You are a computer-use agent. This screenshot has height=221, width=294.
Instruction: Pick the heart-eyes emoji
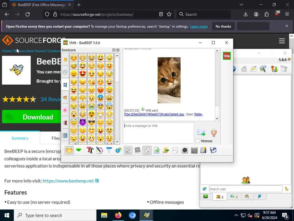(x=82, y=74)
